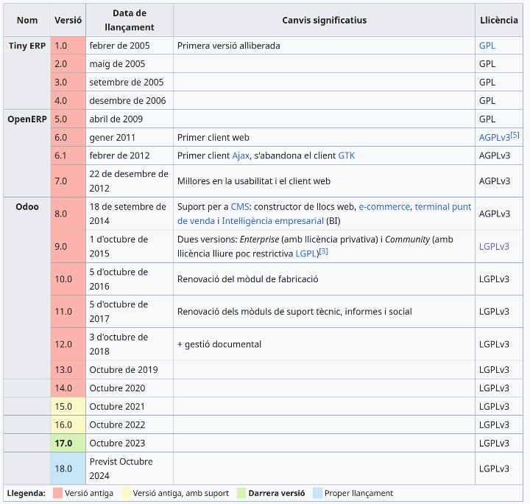Click the red 'Versió antiga' legend swatch

pyautogui.click(x=58, y=493)
